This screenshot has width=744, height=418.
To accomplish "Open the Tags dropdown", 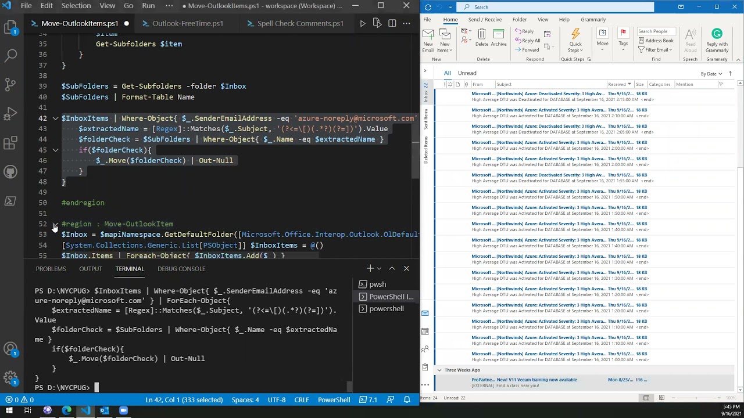I will (623, 38).
